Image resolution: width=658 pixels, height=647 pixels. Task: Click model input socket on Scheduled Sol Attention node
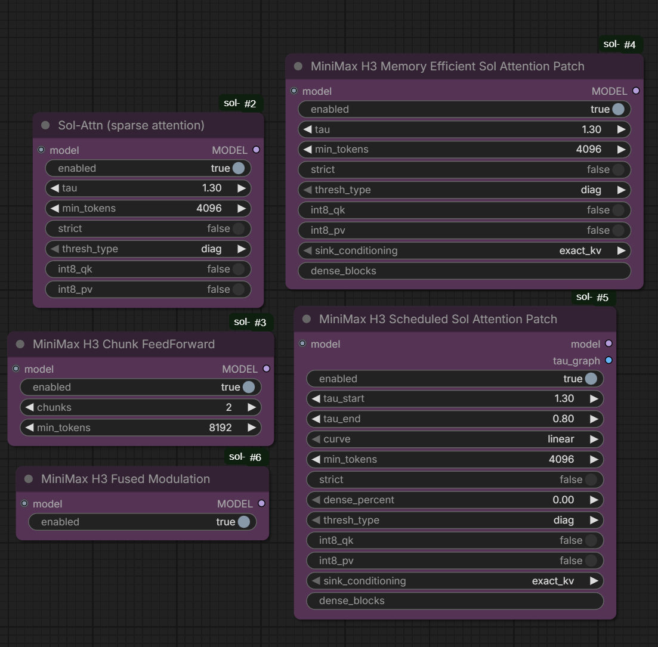[302, 343]
